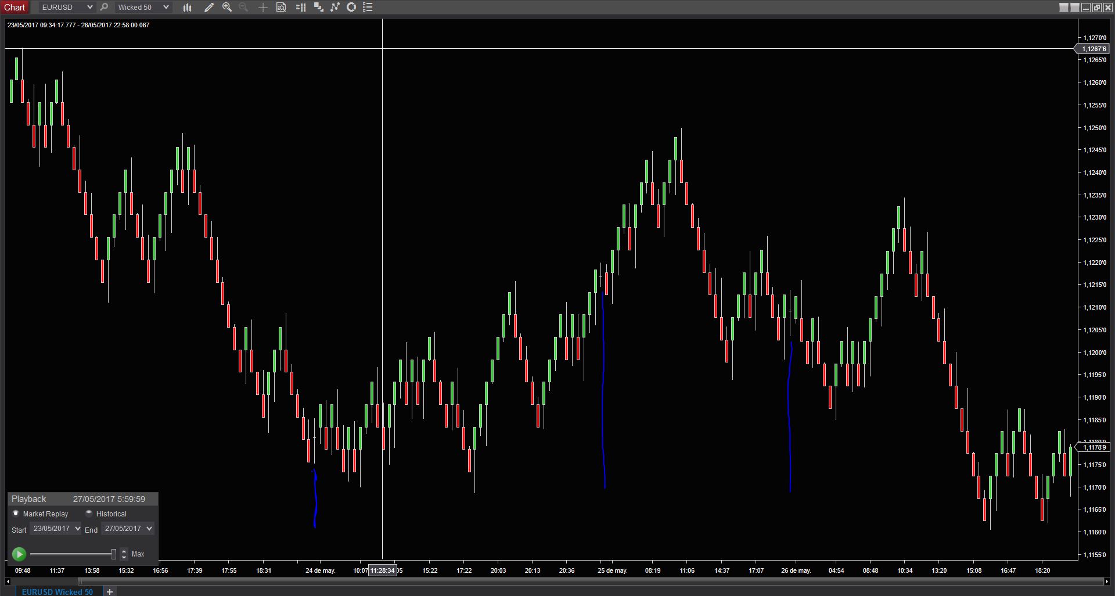Click the 1,1250'0 price axis label
Screen dimensions: 1115x596
click(x=1095, y=128)
